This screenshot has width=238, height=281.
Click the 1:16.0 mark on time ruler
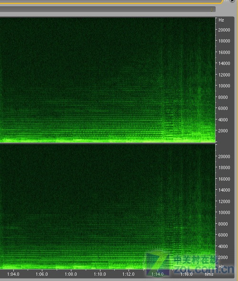click(x=186, y=274)
